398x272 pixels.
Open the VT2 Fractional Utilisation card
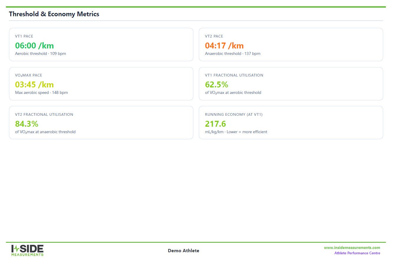[101, 123]
